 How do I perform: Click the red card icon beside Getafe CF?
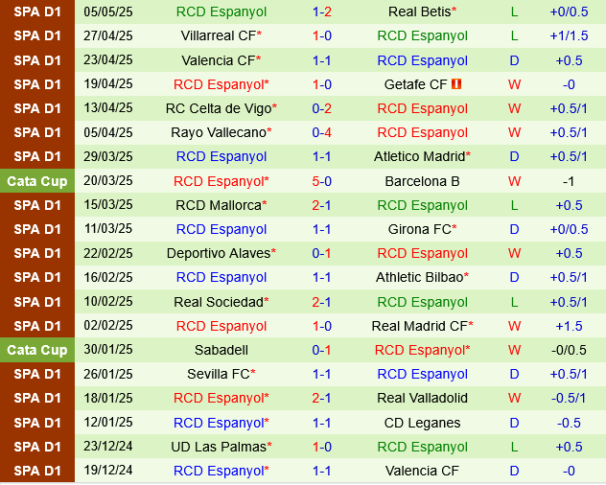[457, 84]
